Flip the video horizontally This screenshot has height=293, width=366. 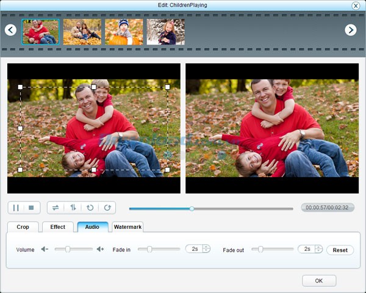pos(56,208)
